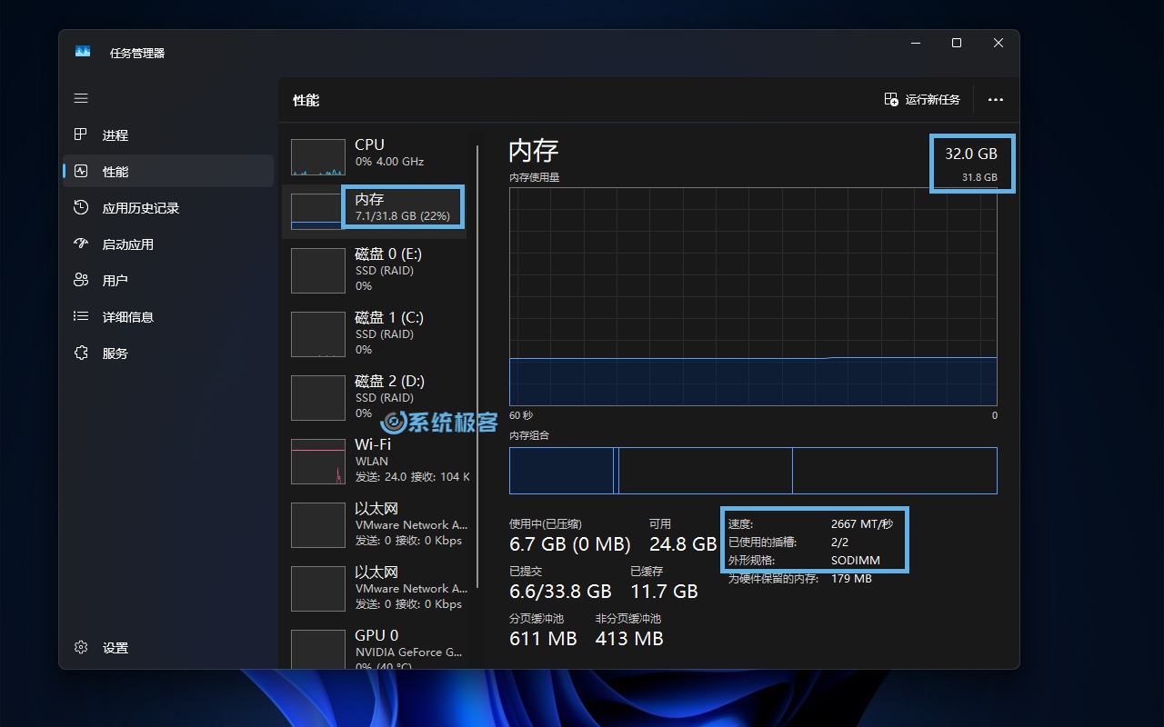
Task: Select 磁盘 2 (D:) disk item
Action: pyautogui.click(x=375, y=397)
